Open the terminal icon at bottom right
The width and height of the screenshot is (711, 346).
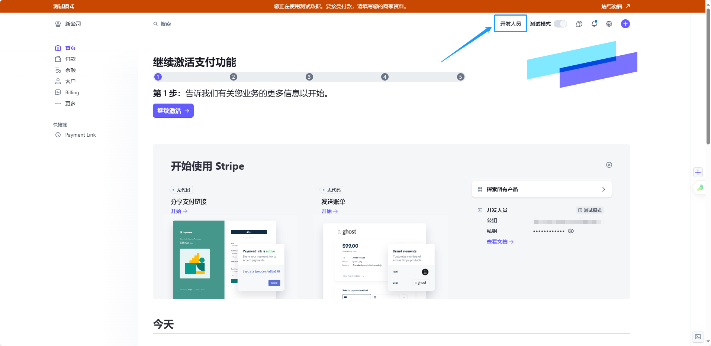point(698,337)
